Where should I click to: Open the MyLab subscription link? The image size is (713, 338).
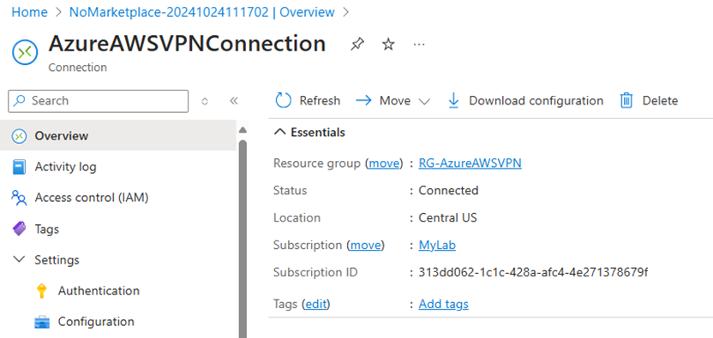point(437,246)
